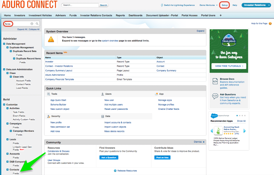Viewport: 274px width, 175px height.
Task: Select first AppExchange carousel dot
Action: pyautogui.click(x=237, y=116)
